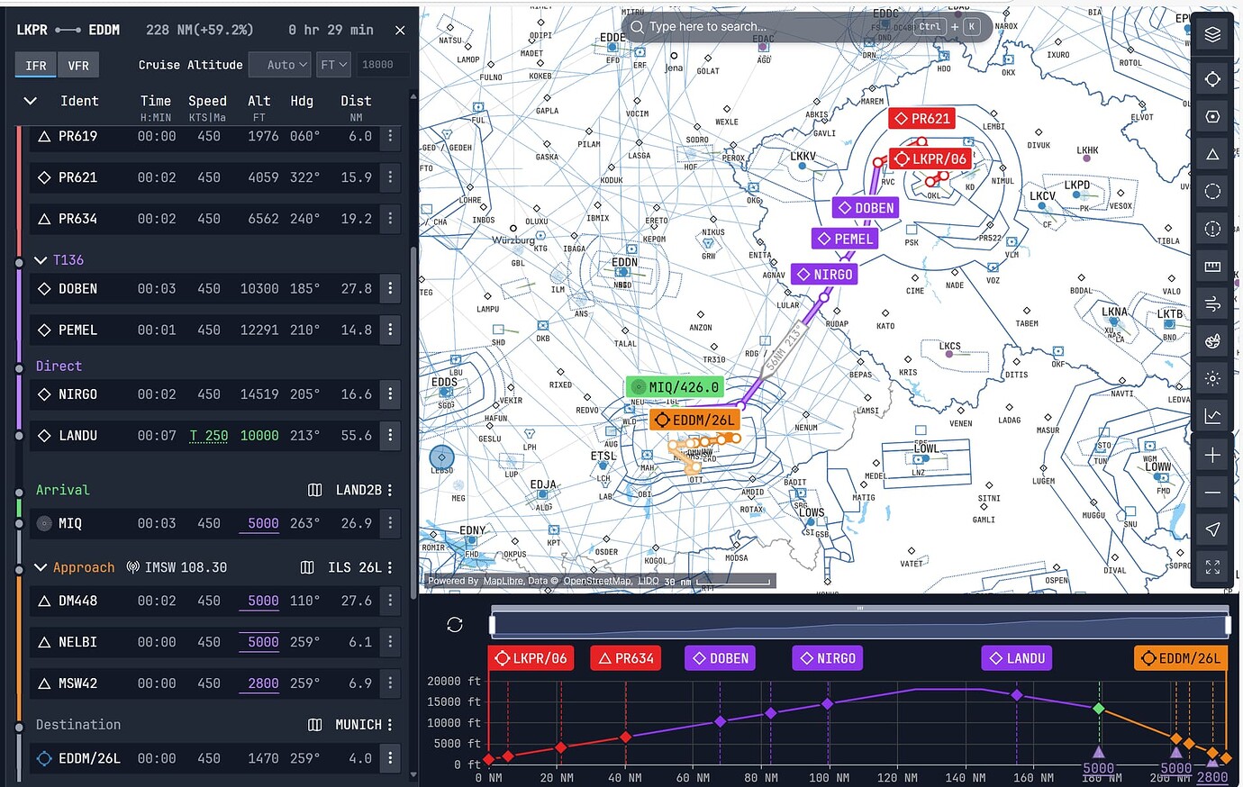Switch to the IFR tab

point(35,65)
